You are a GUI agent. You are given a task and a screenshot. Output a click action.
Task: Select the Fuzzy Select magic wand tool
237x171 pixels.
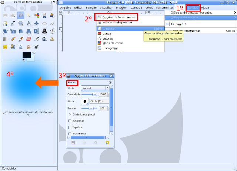pyautogui.click(x=29, y=16)
